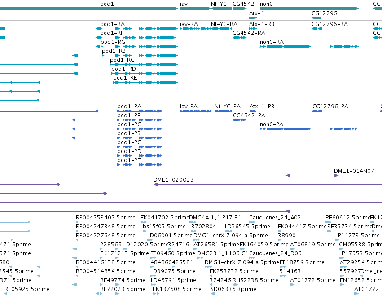Click EST GM05538.5prime
Screen dimensions: 382x296
pyautogui.click(x=342, y=249)
